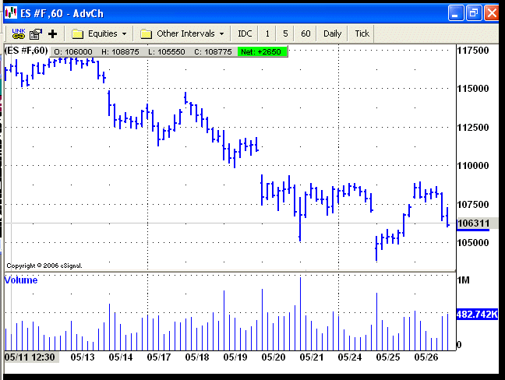Click the 1M volume axis label
505x380 pixels.
click(464, 280)
